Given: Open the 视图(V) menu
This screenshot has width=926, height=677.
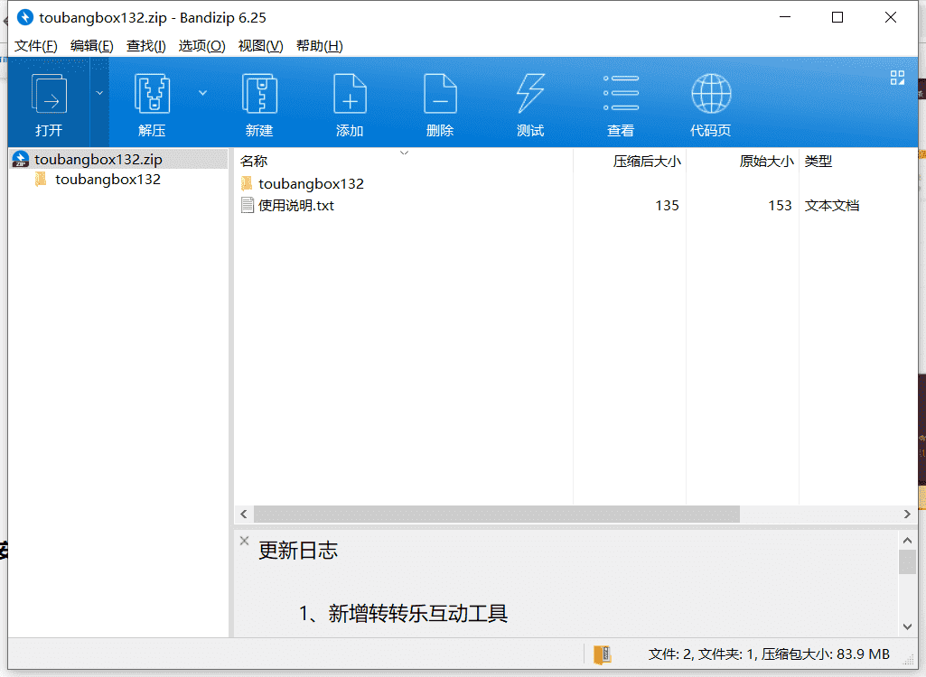Looking at the screenshot, I should pyautogui.click(x=260, y=46).
